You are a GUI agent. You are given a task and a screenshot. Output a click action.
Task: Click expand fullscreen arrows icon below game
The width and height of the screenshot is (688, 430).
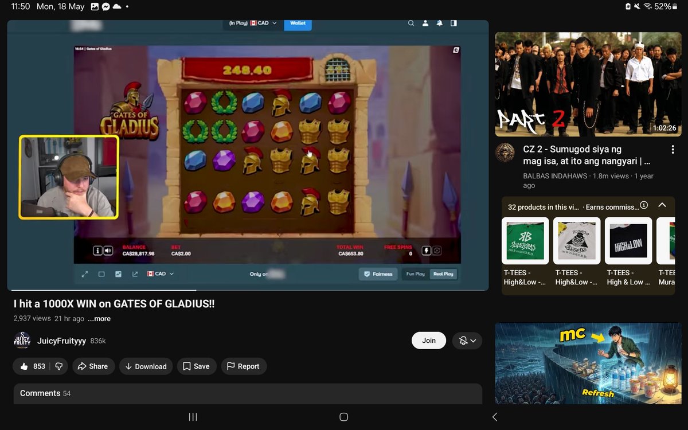[85, 274]
